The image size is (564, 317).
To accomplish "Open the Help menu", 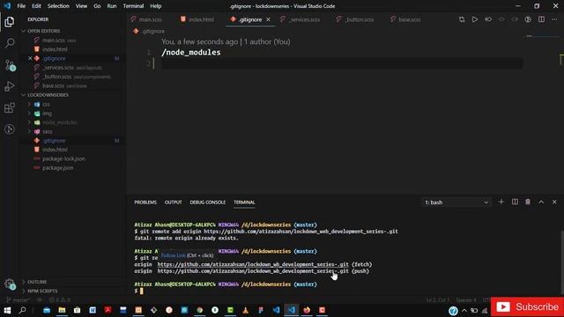I will point(155,6).
